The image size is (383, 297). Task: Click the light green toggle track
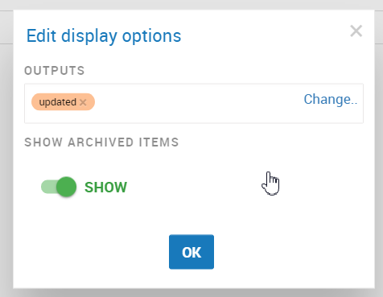[x=48, y=187]
